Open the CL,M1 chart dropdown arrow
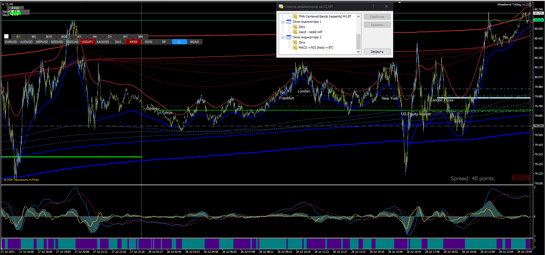 pos(3,4)
